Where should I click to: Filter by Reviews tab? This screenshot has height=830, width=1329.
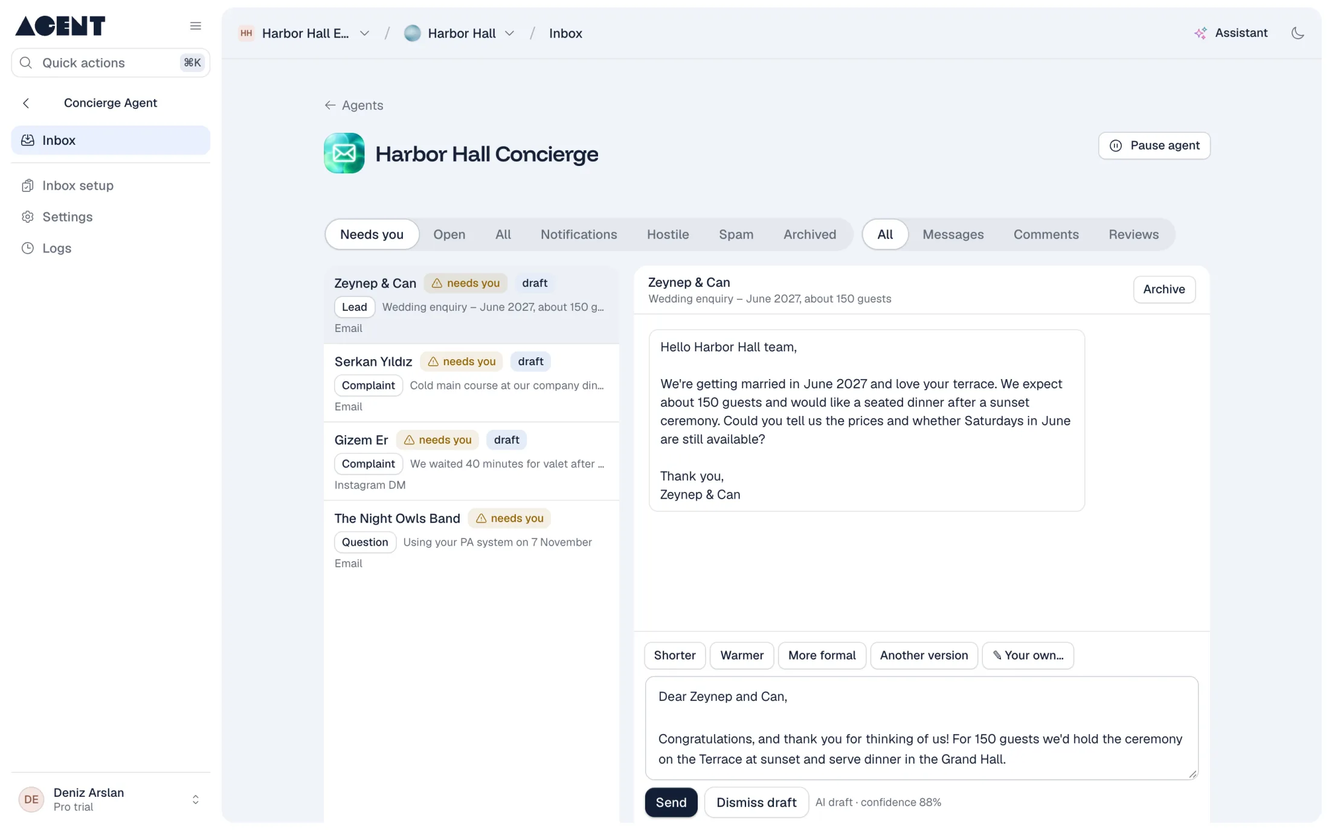pyautogui.click(x=1133, y=234)
